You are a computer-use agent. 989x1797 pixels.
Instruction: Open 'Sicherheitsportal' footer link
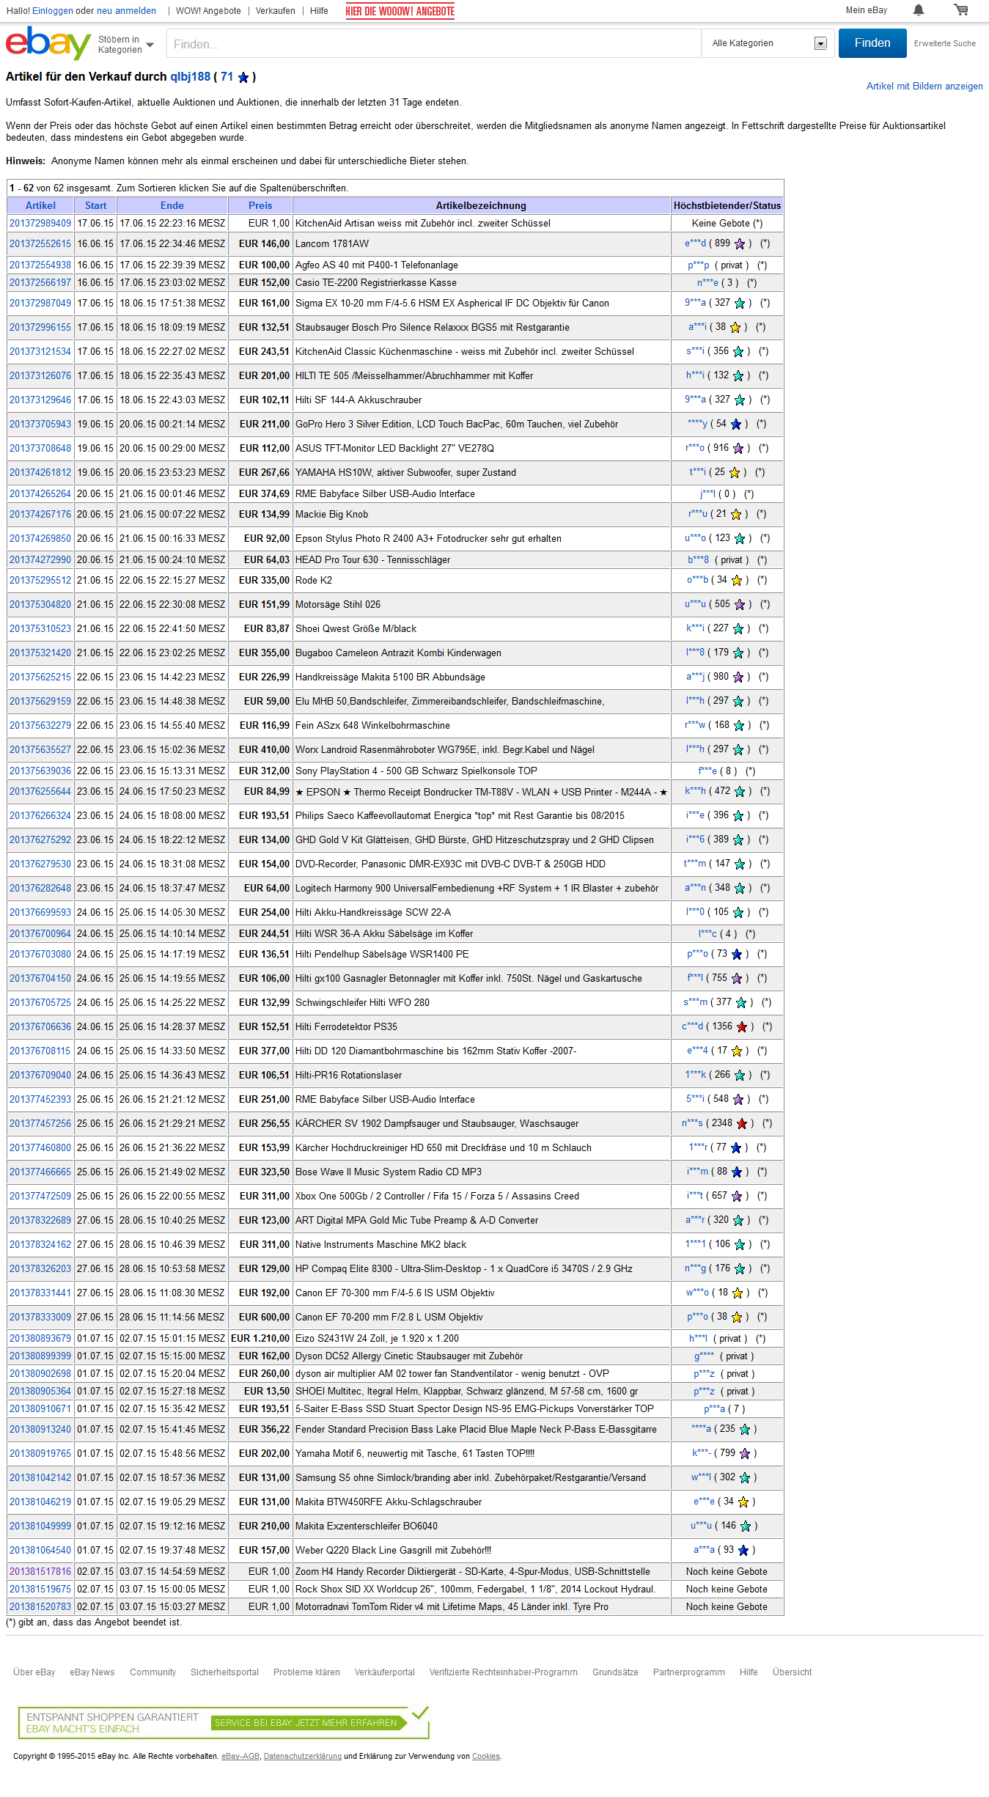point(224,1672)
